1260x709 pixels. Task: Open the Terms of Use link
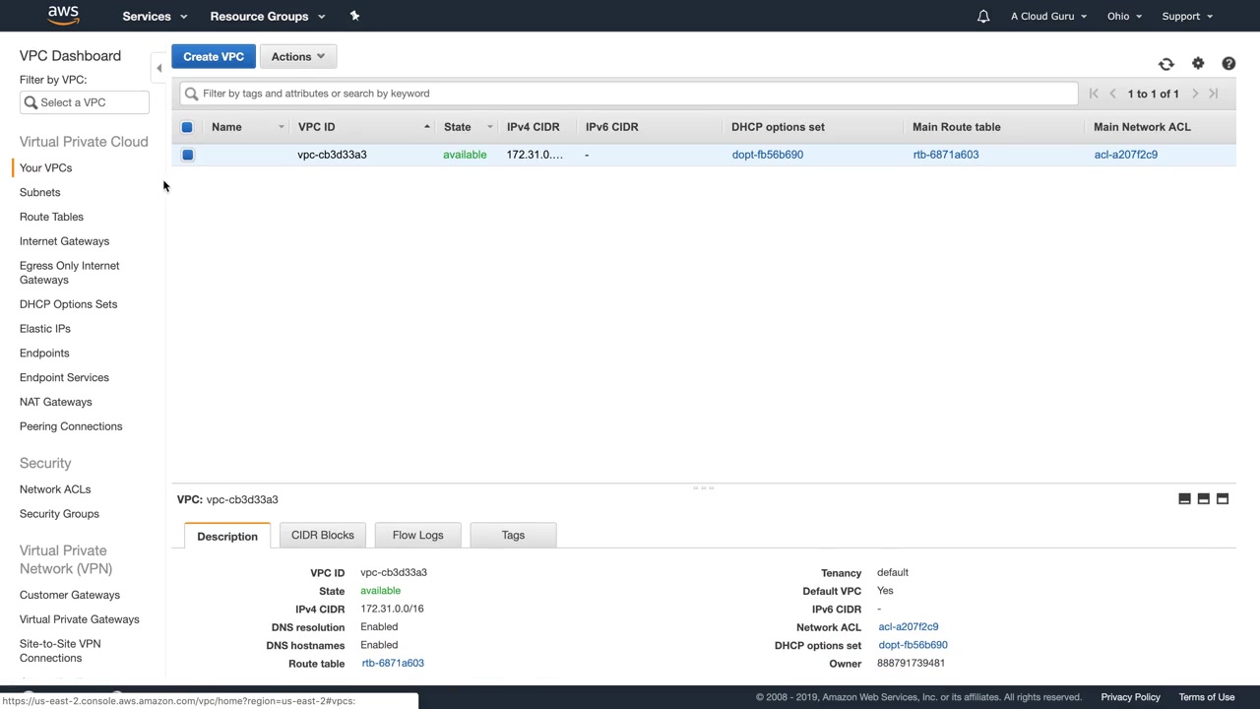click(x=1207, y=697)
